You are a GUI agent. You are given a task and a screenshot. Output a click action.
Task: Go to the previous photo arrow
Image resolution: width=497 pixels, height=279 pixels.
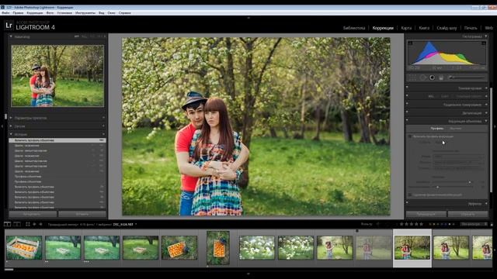point(34,224)
